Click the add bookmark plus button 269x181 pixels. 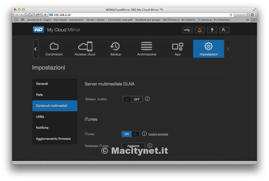[x=45, y=15]
